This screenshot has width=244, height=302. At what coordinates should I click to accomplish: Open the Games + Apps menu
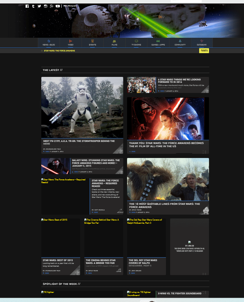158,43
